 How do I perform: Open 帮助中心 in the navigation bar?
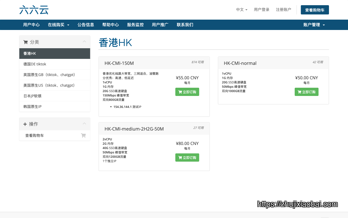pos(111,25)
